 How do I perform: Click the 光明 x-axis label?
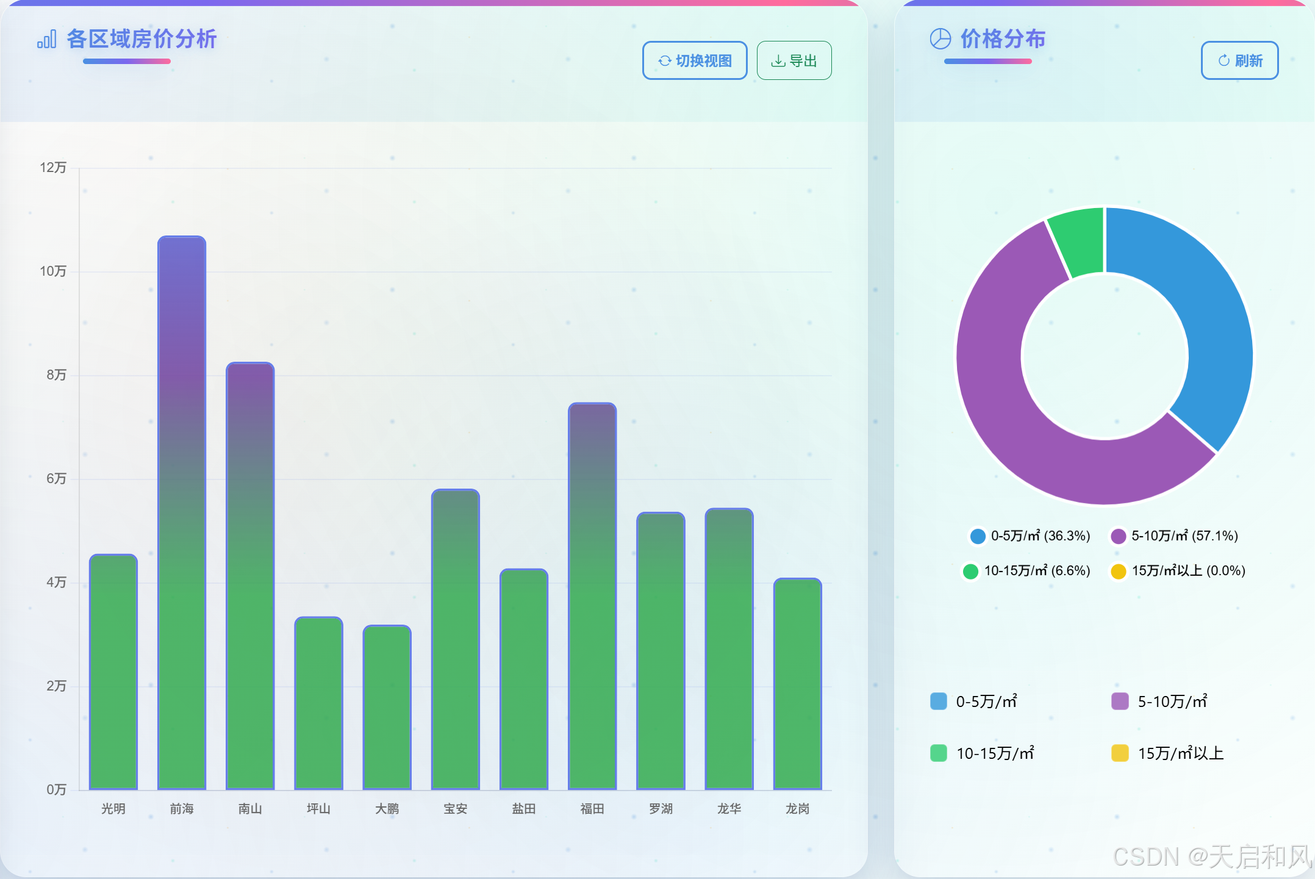point(113,809)
